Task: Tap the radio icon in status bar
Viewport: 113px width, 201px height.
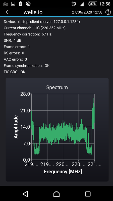Action: click(6, 4)
